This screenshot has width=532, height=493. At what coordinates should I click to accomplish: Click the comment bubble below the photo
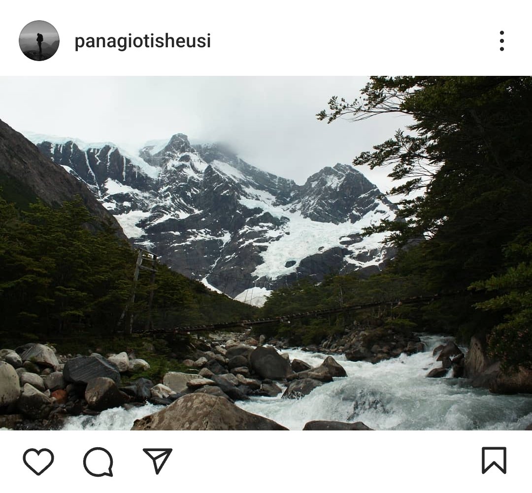coord(98,461)
